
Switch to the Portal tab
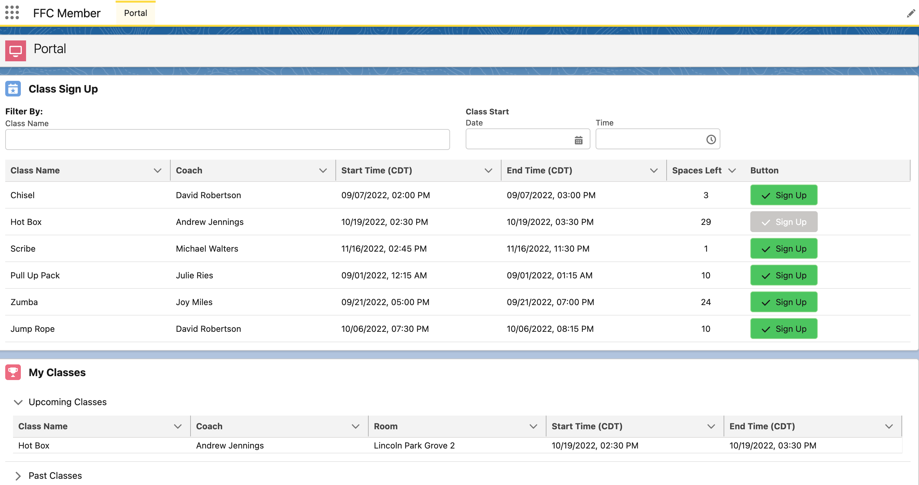coord(135,13)
